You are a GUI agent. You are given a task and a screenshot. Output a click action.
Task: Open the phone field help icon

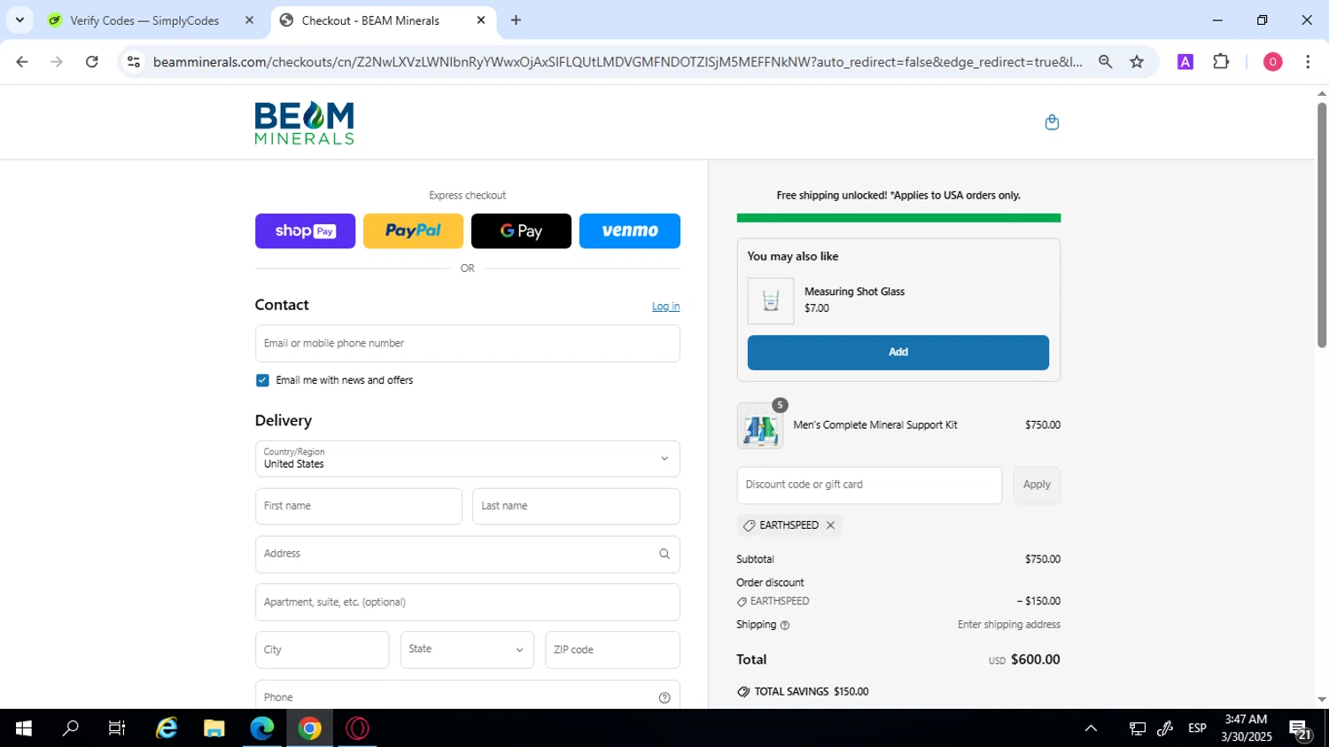664,697
